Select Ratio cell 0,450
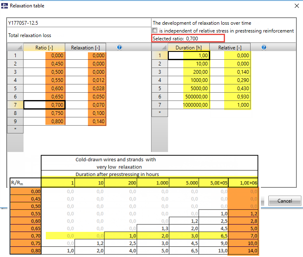 44,63
